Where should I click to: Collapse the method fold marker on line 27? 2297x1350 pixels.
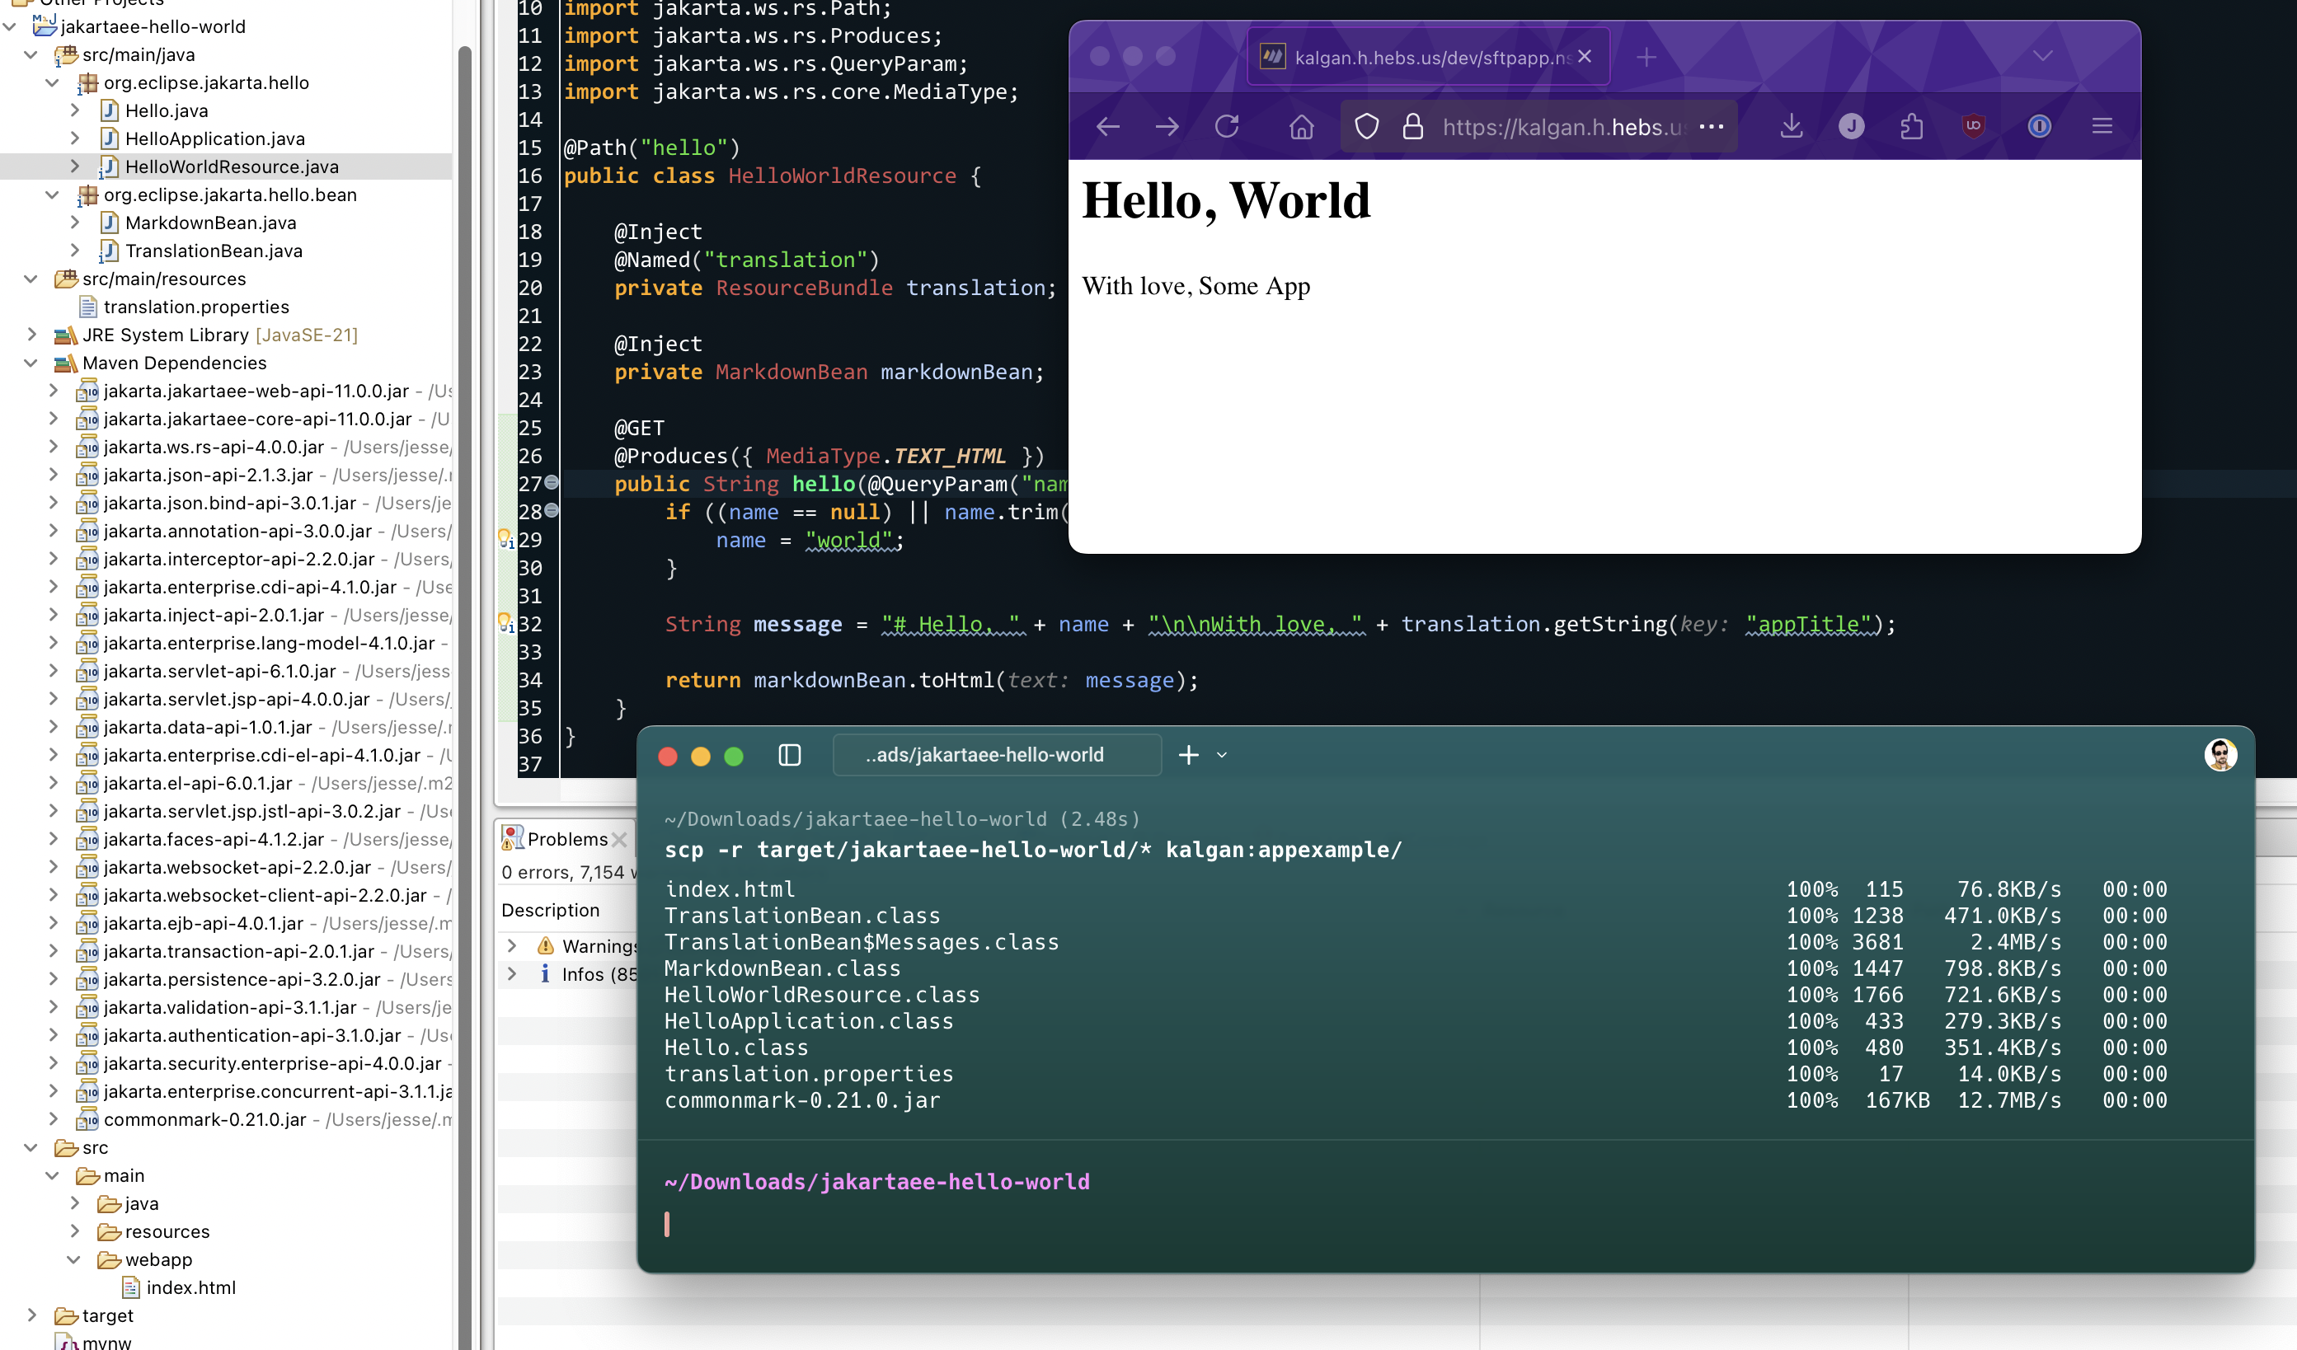point(552,483)
